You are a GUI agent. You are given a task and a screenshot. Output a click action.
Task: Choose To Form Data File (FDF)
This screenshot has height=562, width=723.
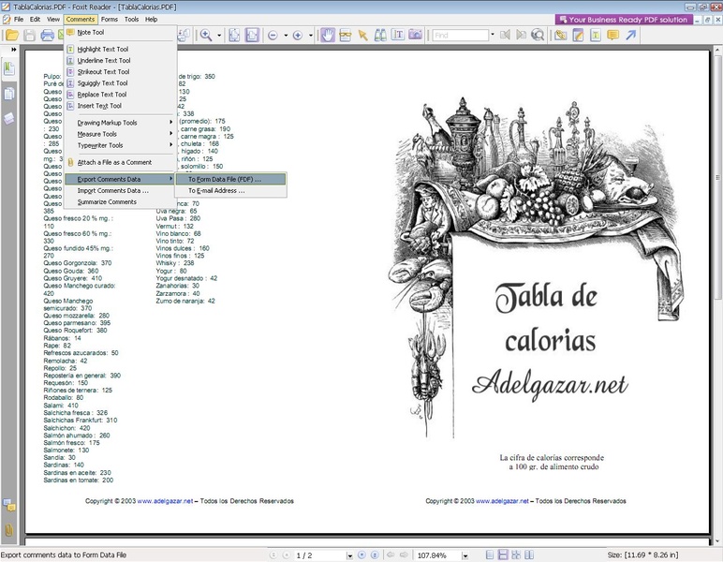click(x=224, y=179)
